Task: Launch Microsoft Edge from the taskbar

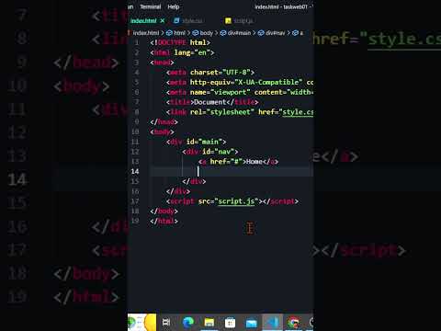Action: coord(188,322)
